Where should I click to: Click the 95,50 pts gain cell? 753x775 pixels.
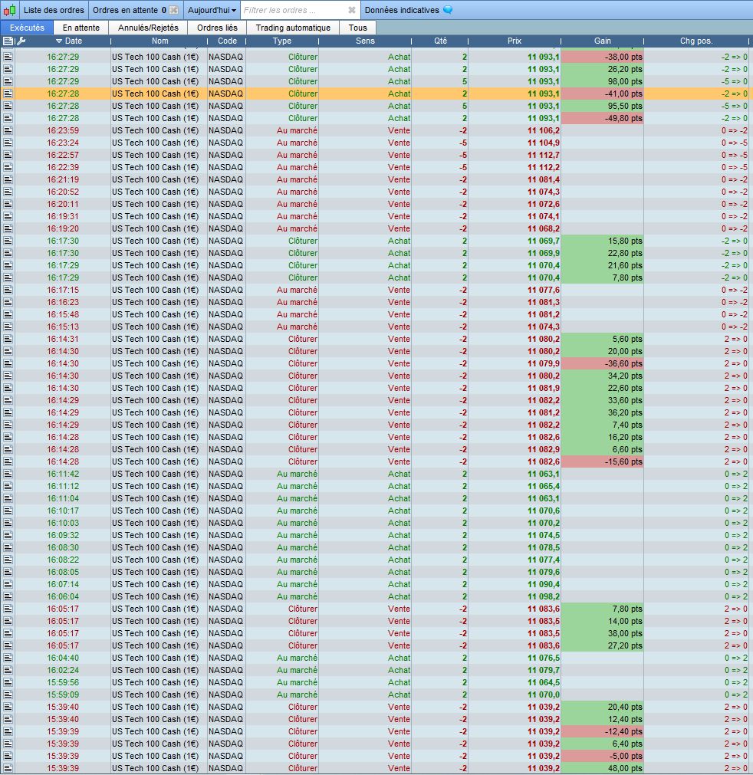[x=602, y=106]
